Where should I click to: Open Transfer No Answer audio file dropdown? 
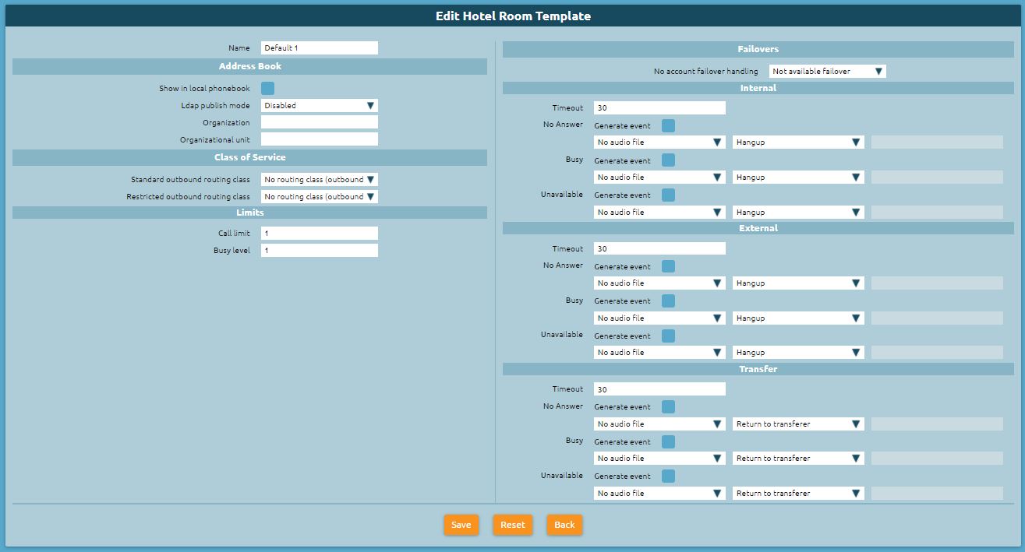[659, 424]
